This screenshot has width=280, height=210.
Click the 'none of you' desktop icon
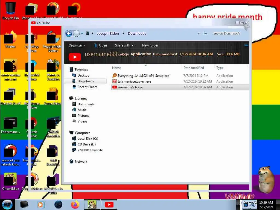(x=11, y=155)
